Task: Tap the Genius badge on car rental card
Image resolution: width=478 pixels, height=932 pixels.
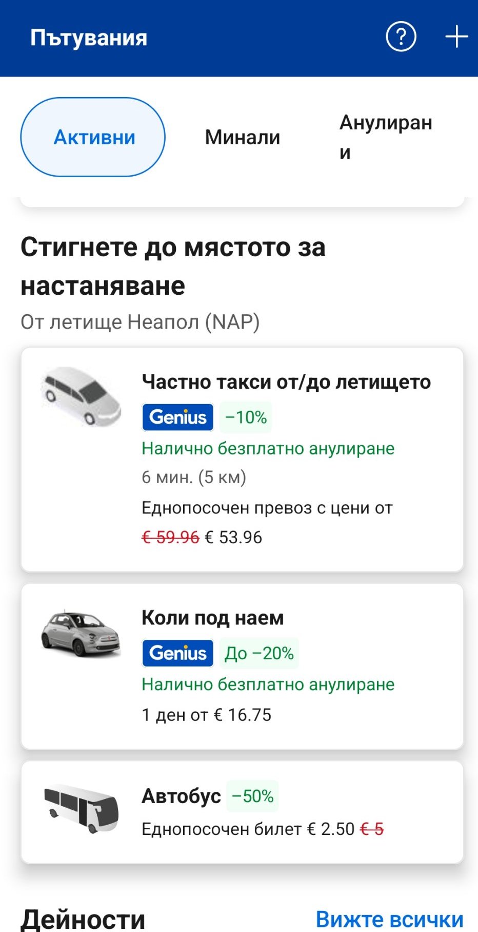Action: (177, 653)
